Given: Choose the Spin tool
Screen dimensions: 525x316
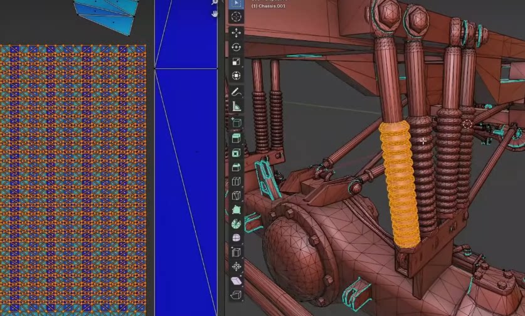Looking at the screenshot, I should (x=236, y=224).
